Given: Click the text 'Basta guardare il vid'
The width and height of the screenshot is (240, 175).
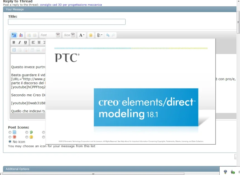Looking at the screenshot, I should [x=28, y=75].
